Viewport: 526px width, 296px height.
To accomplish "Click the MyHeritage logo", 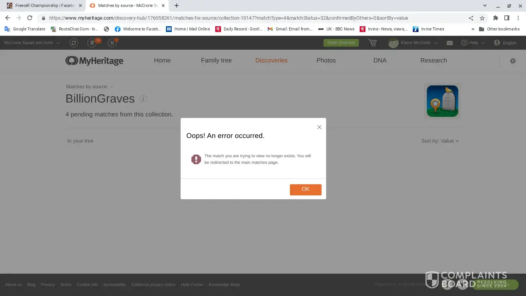I will 94,61.
